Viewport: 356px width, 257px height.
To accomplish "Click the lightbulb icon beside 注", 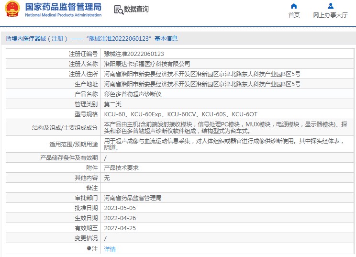I will (89, 249).
